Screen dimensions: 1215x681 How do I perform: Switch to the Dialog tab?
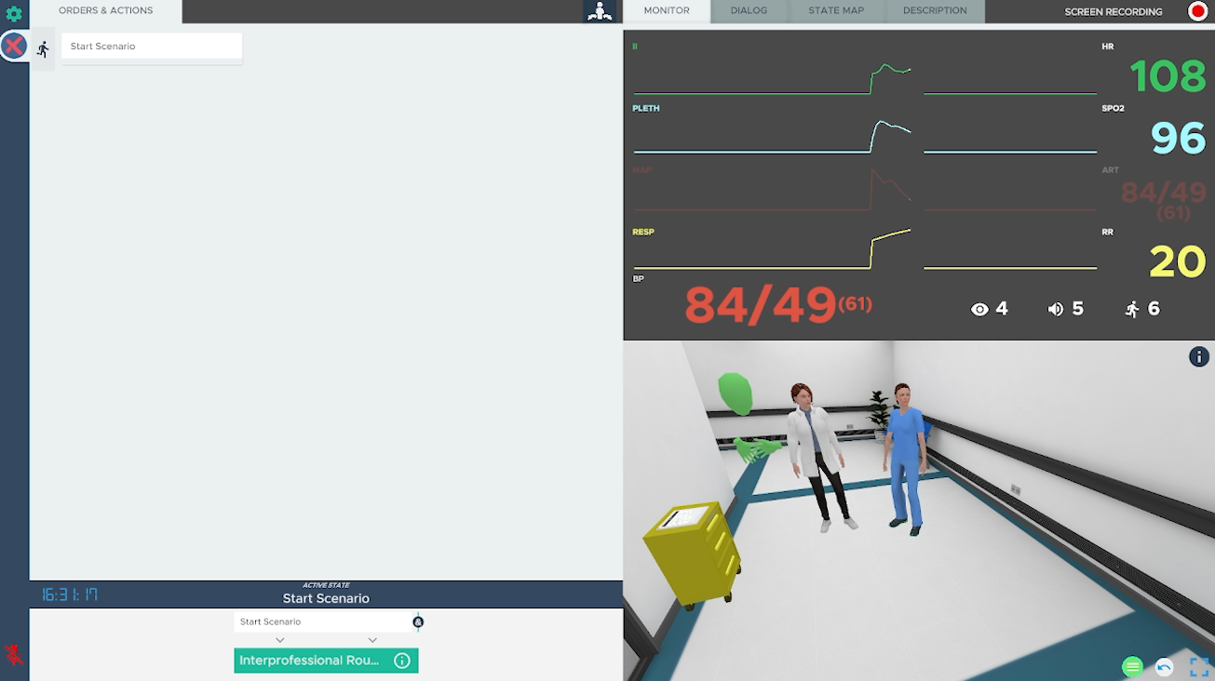pyautogui.click(x=749, y=11)
